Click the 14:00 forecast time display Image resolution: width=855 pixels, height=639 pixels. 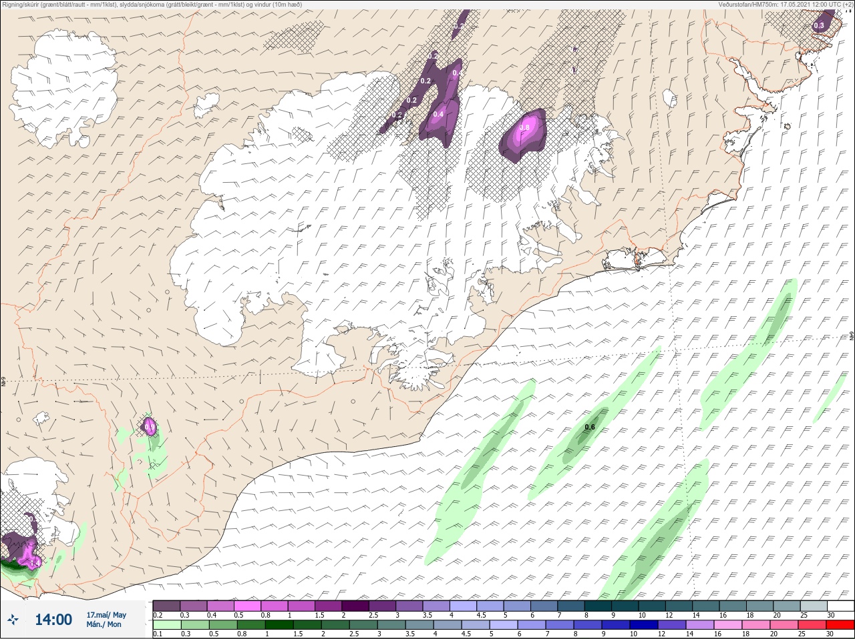53,620
